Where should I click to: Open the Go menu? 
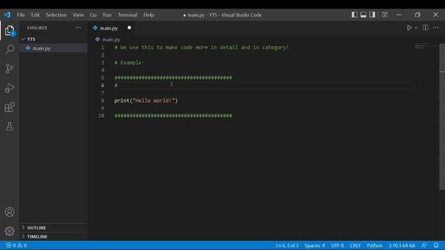pyautogui.click(x=93, y=15)
